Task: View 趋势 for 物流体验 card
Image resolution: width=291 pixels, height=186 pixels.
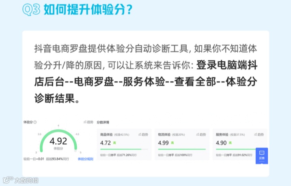Action: pyautogui.click(x=201, y=134)
